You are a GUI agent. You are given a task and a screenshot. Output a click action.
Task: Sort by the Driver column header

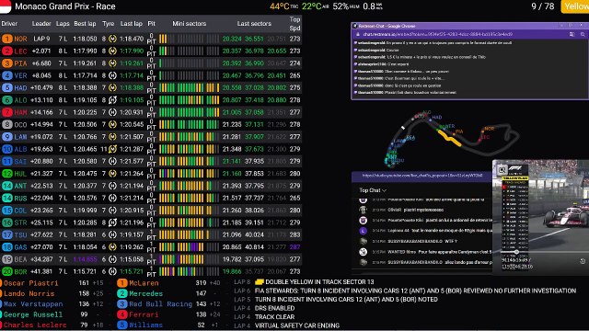pos(9,24)
